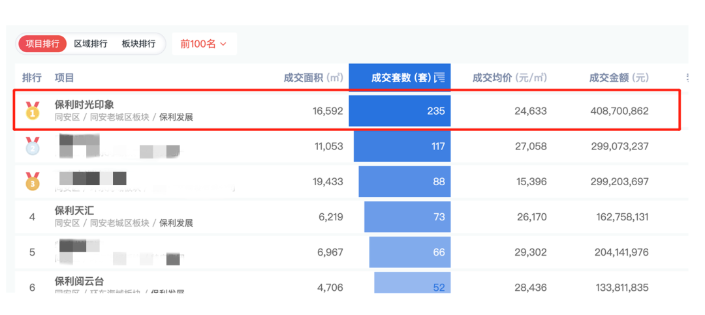Click area value 4,706
Viewport: 705px width, 315px height.
point(330,287)
